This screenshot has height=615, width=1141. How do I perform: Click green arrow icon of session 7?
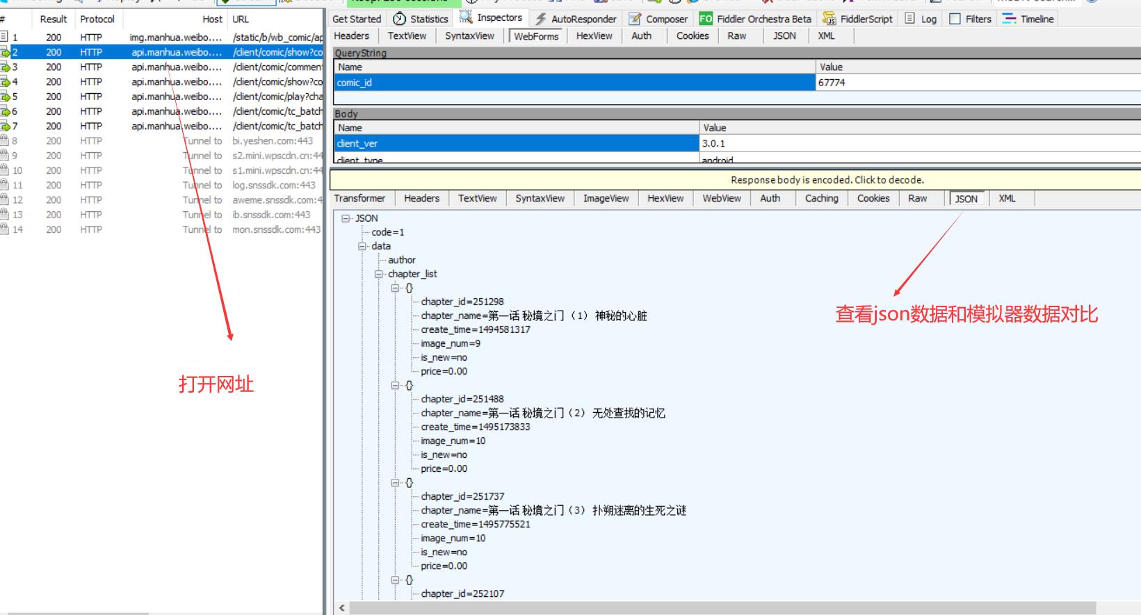tap(5, 126)
